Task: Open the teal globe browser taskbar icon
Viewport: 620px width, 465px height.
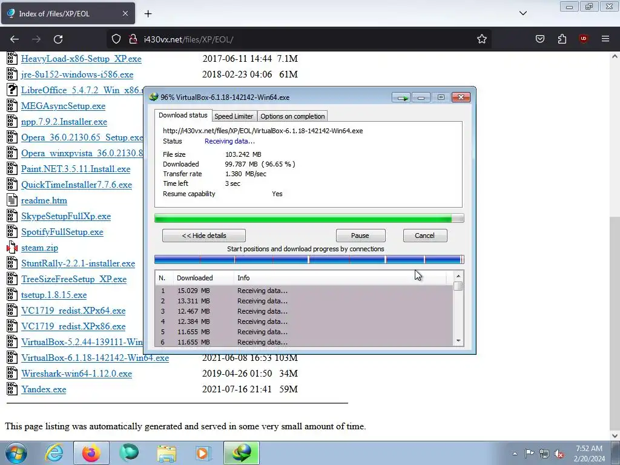Action: coord(129,453)
